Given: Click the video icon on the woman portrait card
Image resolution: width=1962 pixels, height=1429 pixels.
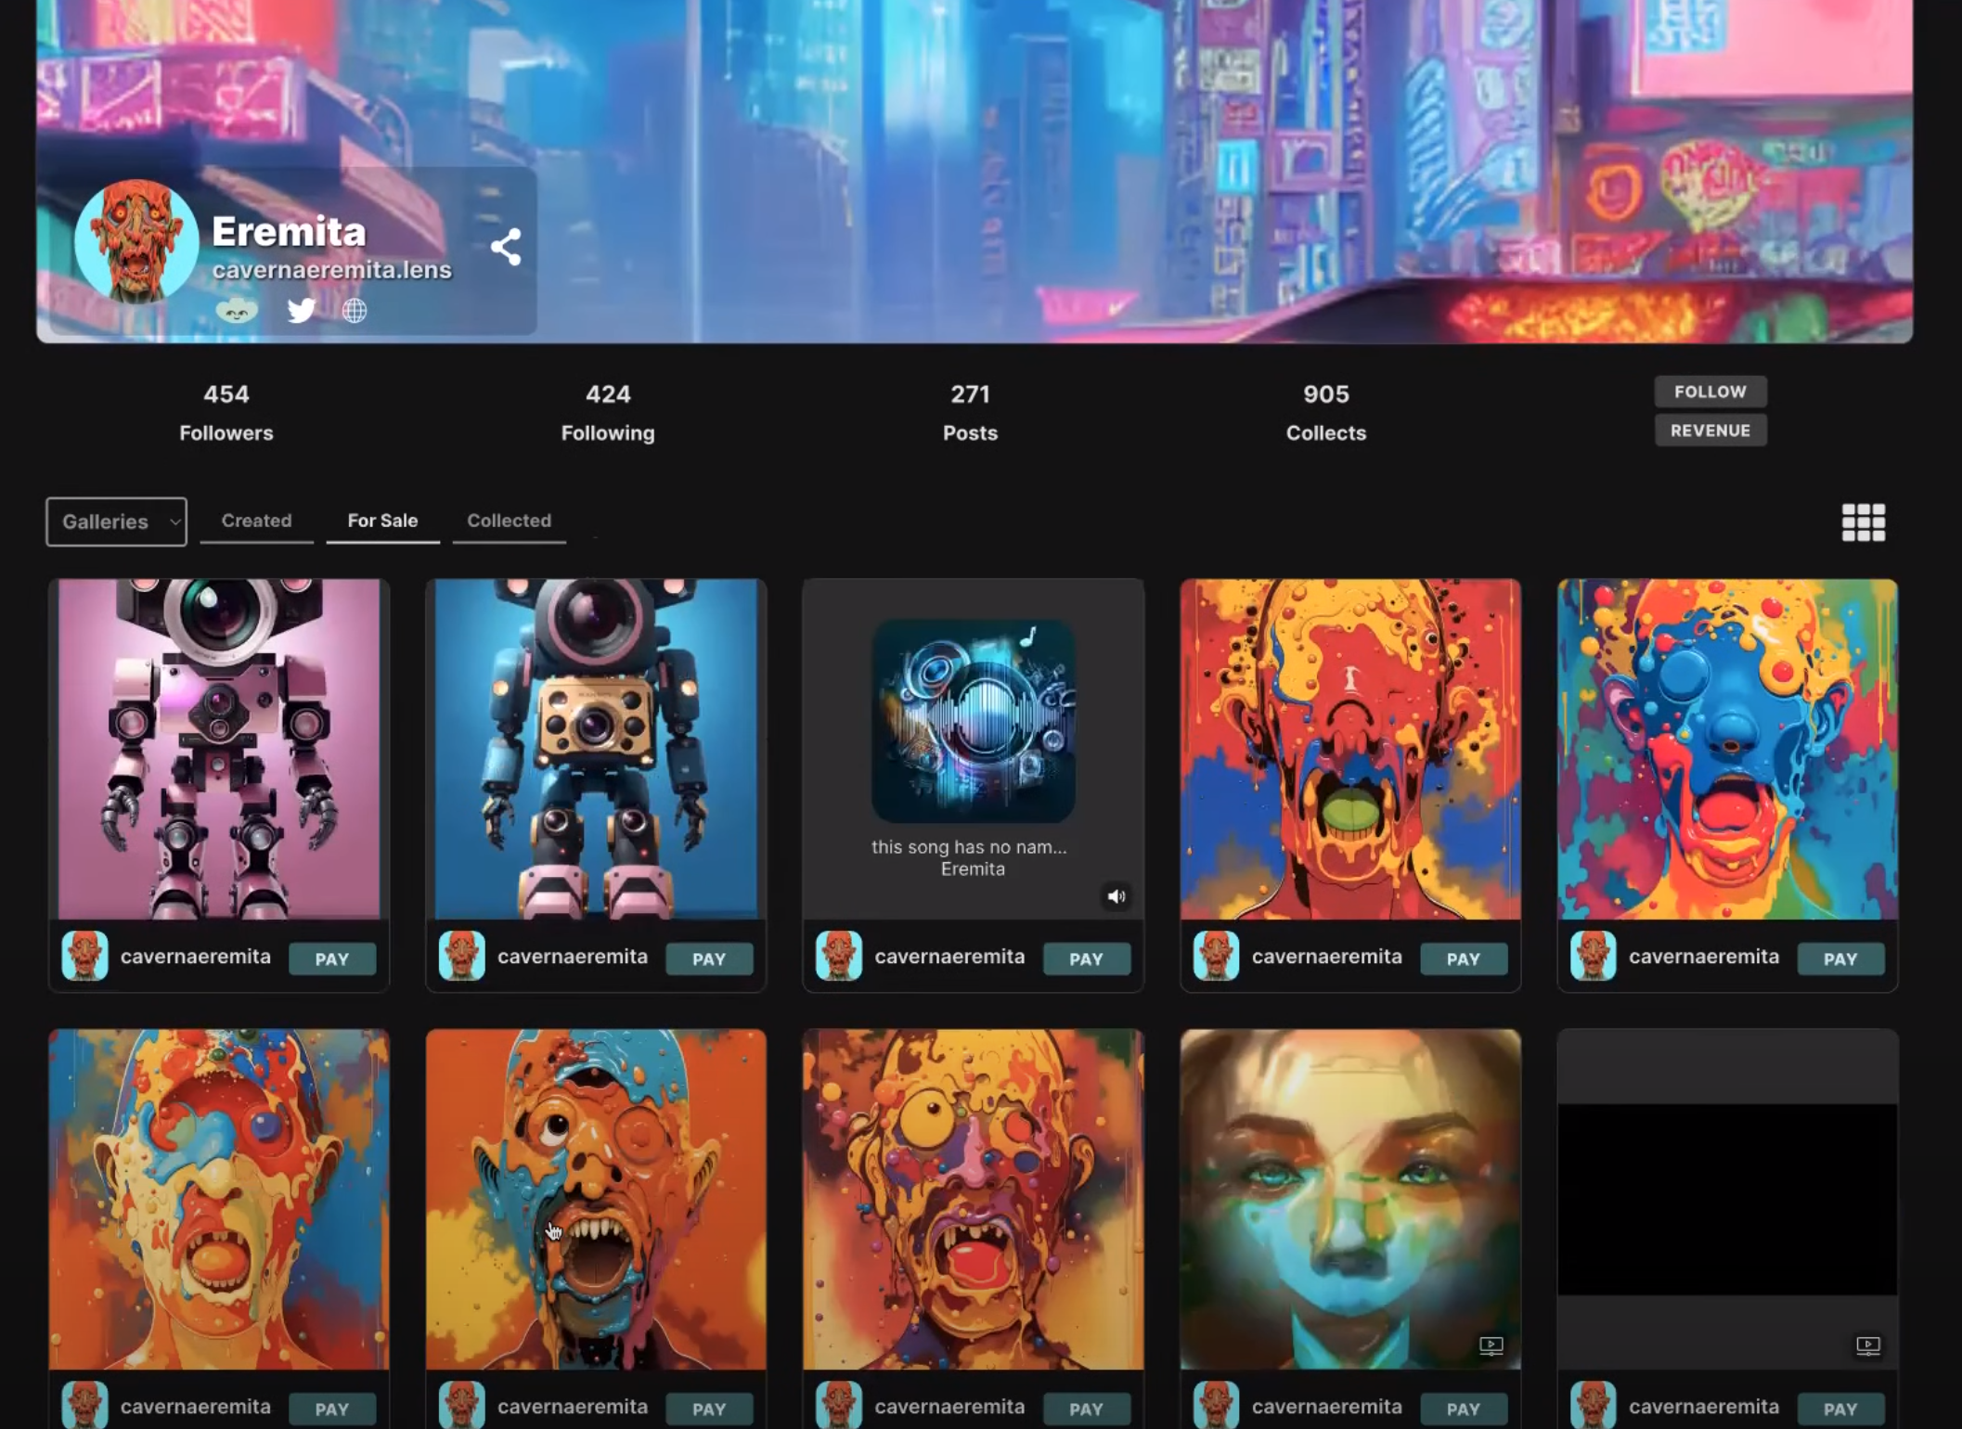Looking at the screenshot, I should click(x=1491, y=1345).
